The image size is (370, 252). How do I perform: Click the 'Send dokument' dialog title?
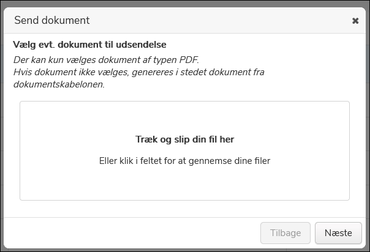pyautogui.click(x=52, y=20)
